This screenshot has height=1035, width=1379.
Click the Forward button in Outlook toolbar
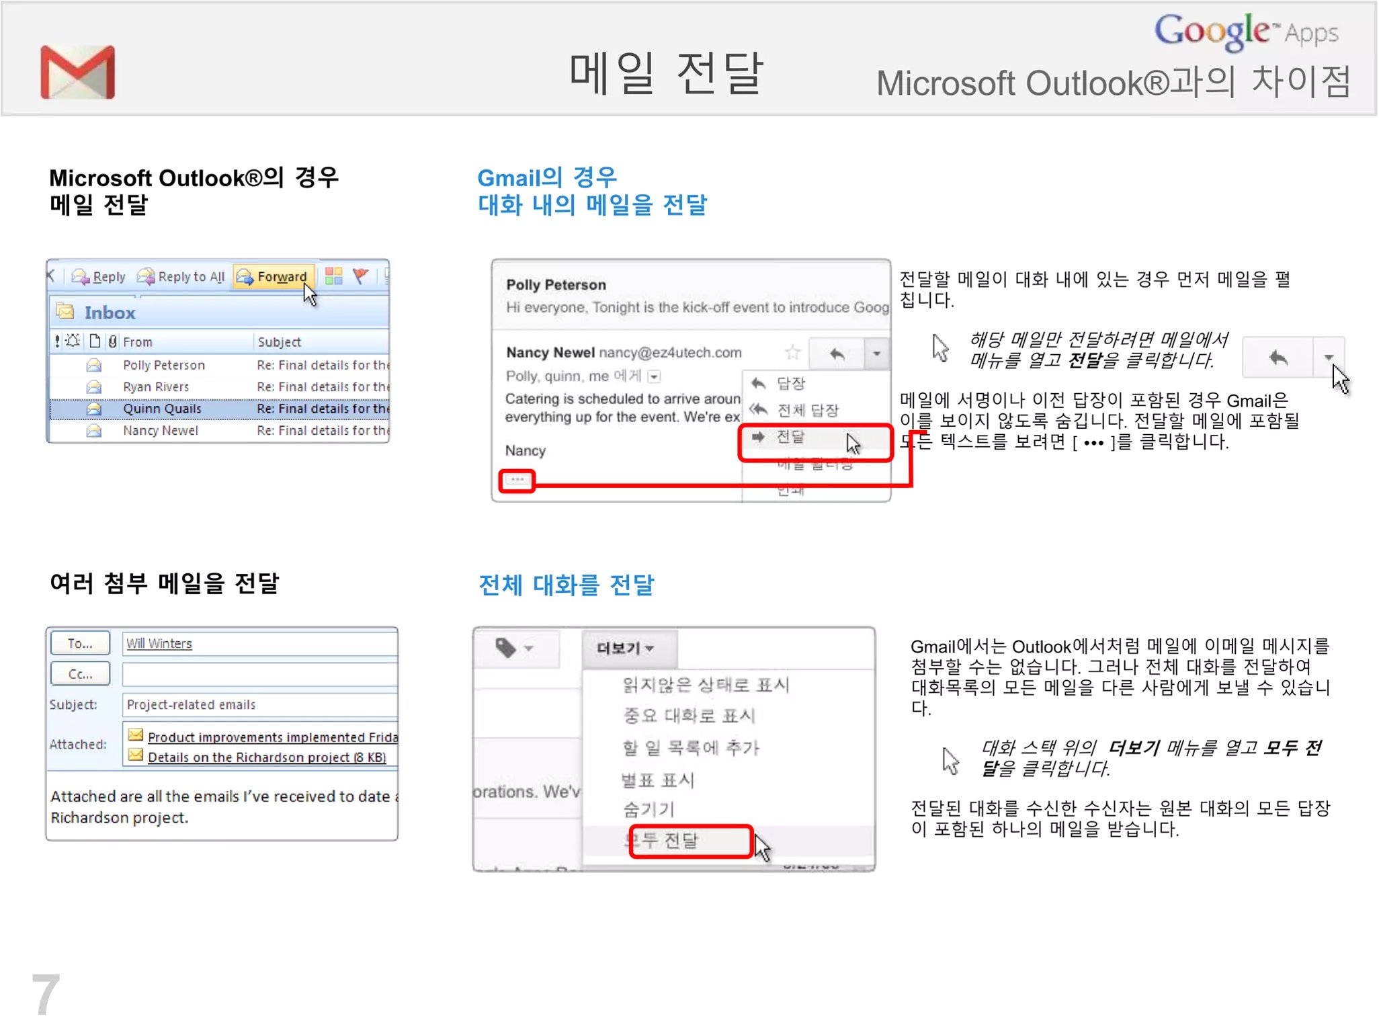[274, 277]
